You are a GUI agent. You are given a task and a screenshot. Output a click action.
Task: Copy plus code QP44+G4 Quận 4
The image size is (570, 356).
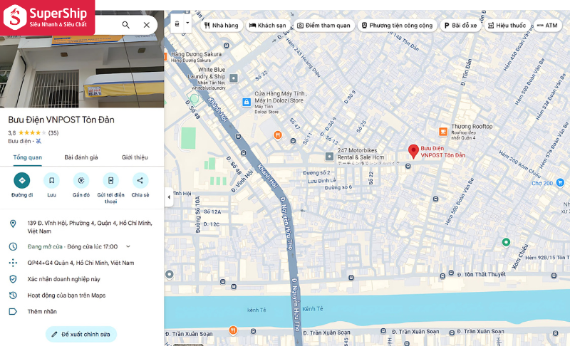(82, 263)
